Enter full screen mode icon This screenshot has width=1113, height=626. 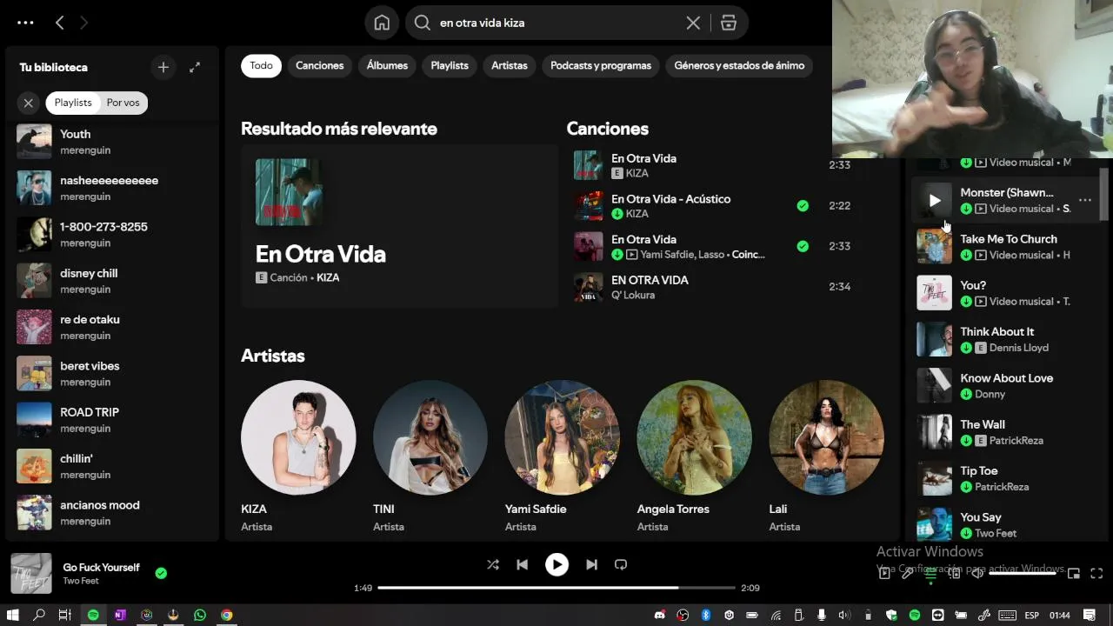click(x=1096, y=573)
